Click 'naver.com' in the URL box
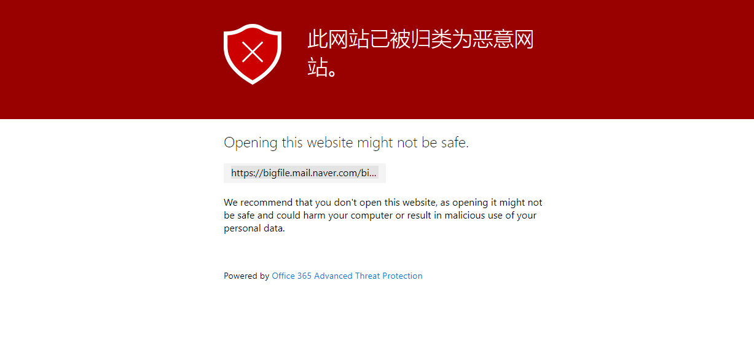The image size is (754, 361). (x=337, y=173)
